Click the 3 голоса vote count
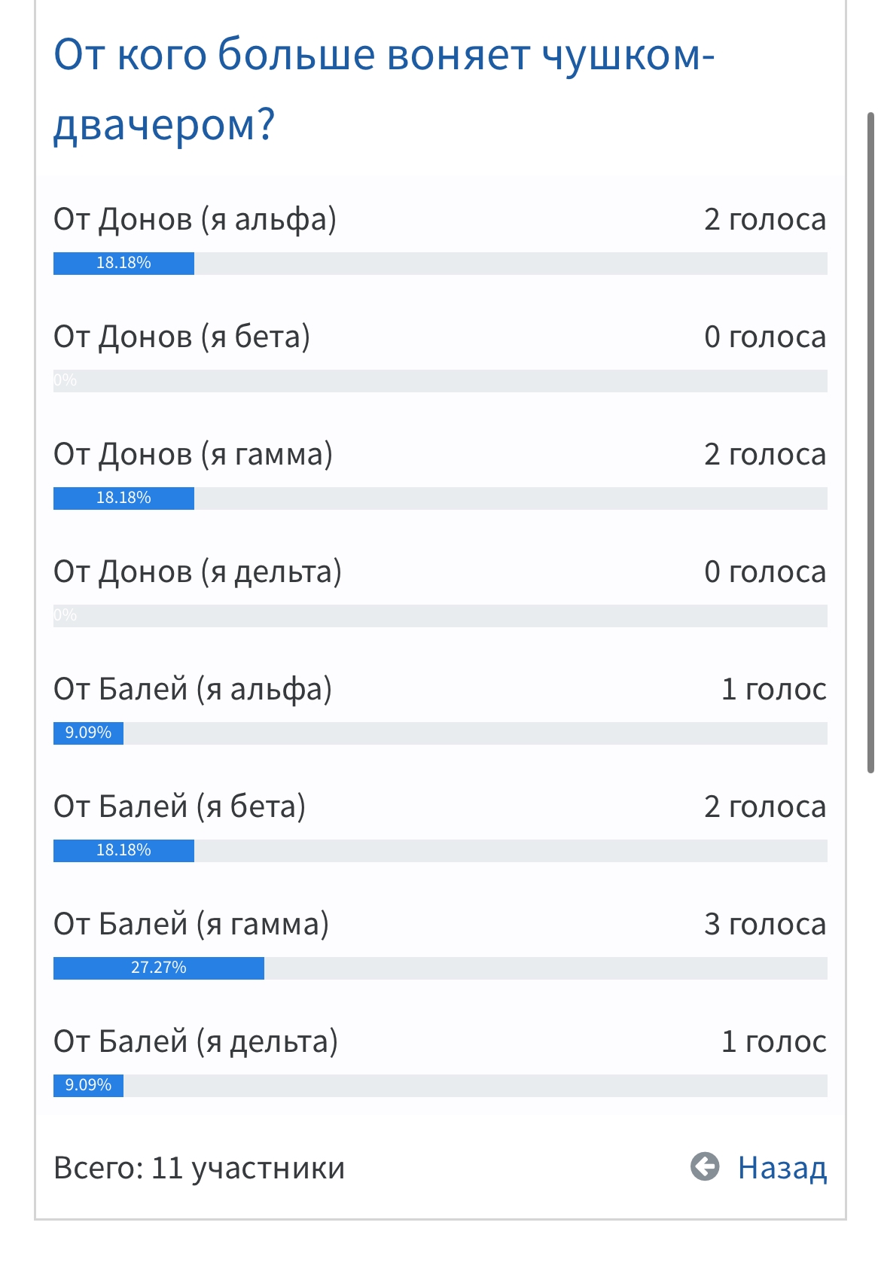Image resolution: width=881 pixels, height=1262 pixels. 765,924
